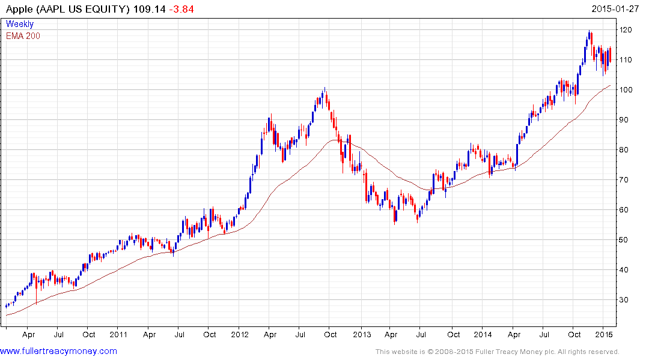The height and width of the screenshot is (360, 646).
Task: Click the 90 price axis label
Action: (624, 120)
